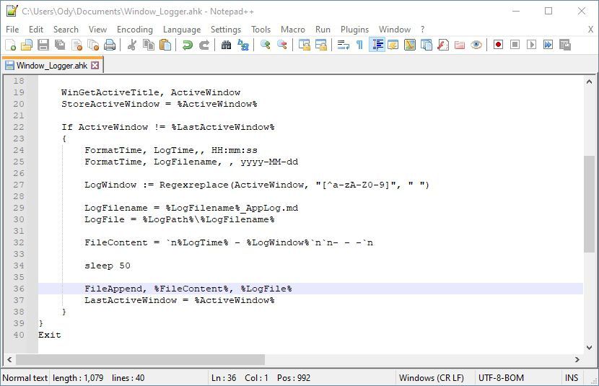The width and height of the screenshot is (599, 386).
Task: Toggle show all characters pilcrow icon
Action: tap(359, 45)
